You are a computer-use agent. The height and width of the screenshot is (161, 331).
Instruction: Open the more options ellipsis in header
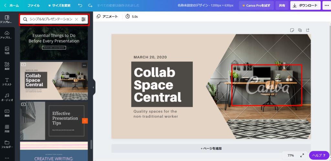click(x=326, y=5)
